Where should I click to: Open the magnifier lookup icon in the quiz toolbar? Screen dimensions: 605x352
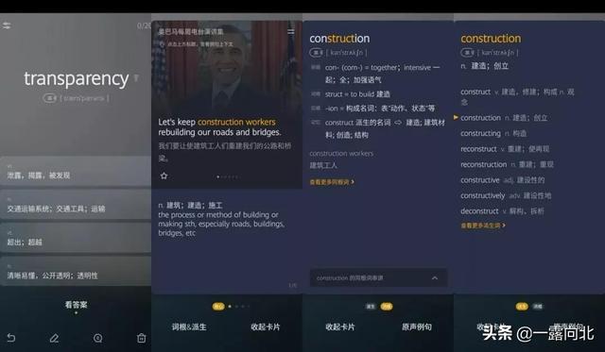pyautogui.click(x=98, y=338)
